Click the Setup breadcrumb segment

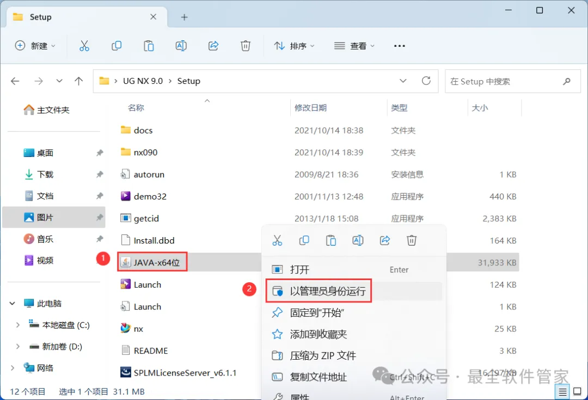tap(188, 81)
